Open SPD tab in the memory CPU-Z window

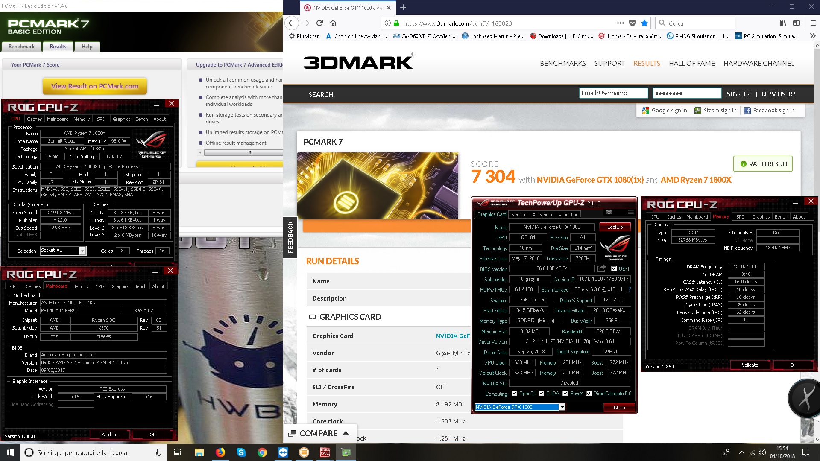coord(741,217)
